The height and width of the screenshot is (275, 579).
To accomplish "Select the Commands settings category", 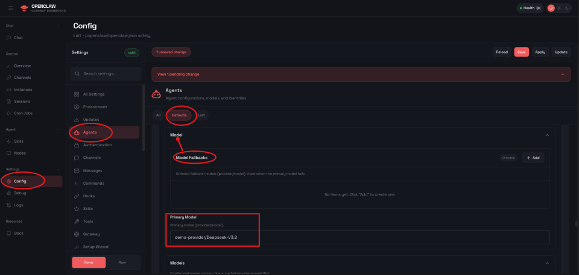I will [93, 183].
